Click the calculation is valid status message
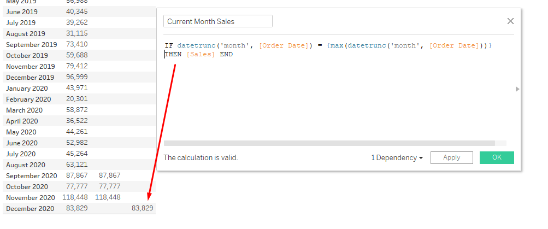The width and height of the screenshot is (548, 229). point(201,157)
